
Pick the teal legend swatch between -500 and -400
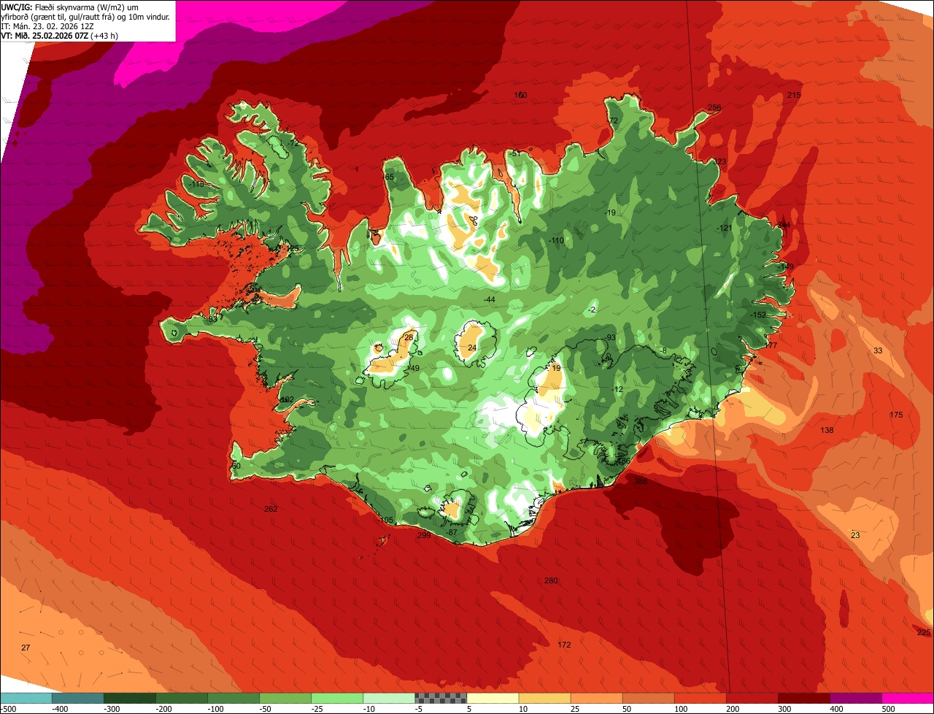coord(26,698)
